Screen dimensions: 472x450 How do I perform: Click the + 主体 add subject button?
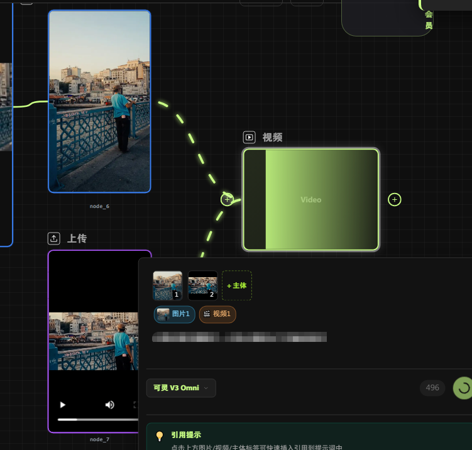tap(237, 285)
